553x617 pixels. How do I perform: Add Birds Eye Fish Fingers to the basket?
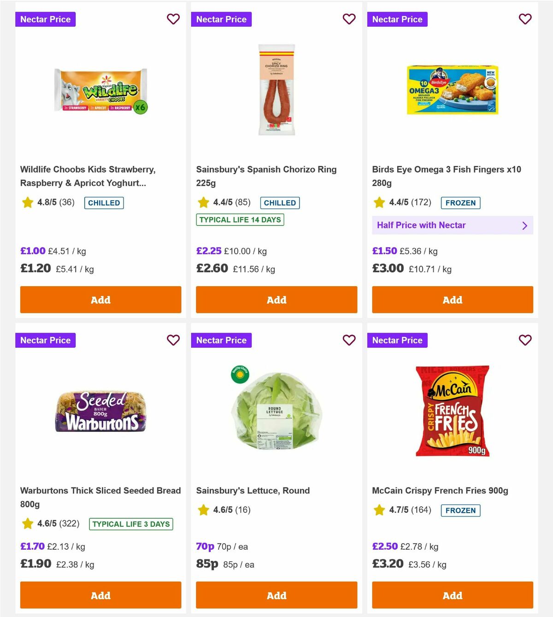(x=452, y=300)
